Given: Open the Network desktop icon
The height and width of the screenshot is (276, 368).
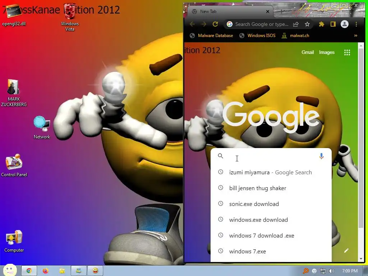Looking at the screenshot, I should pyautogui.click(x=42, y=127).
